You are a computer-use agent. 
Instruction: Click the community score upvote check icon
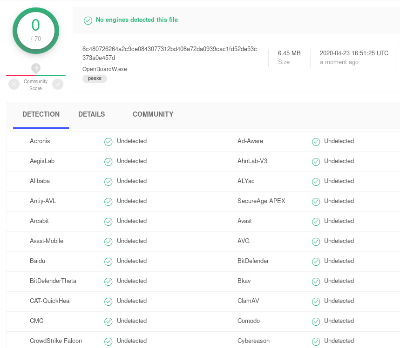(x=58, y=84)
